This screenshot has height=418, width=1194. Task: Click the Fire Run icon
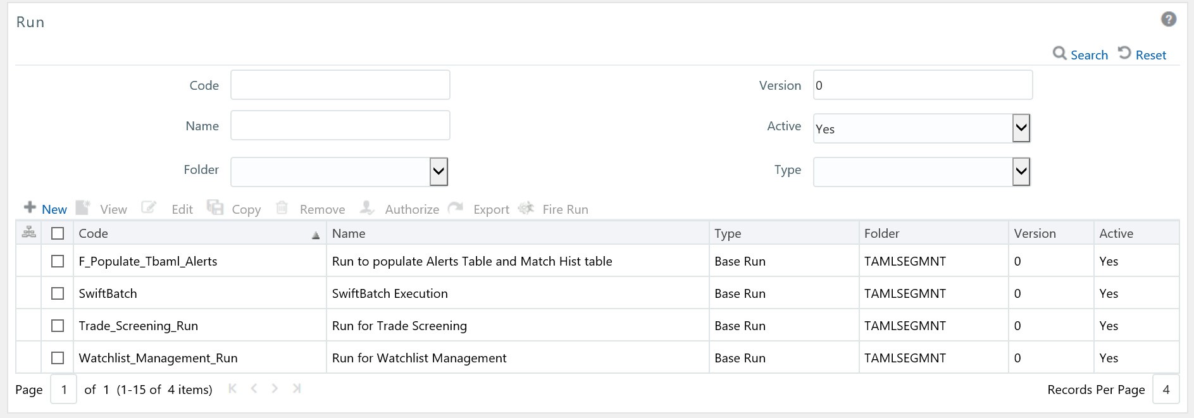(526, 208)
